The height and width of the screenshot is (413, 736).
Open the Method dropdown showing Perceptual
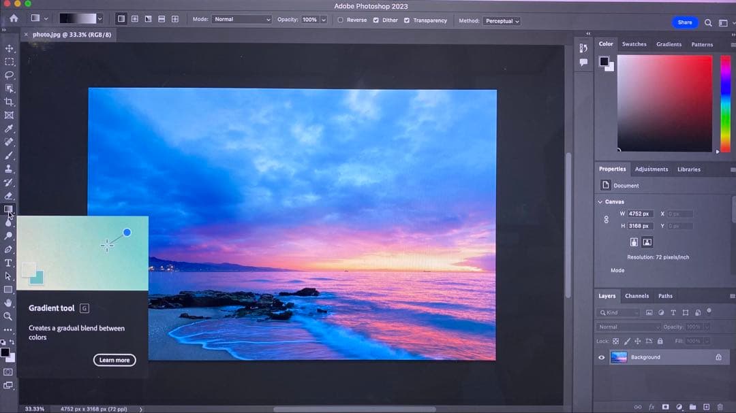502,21
